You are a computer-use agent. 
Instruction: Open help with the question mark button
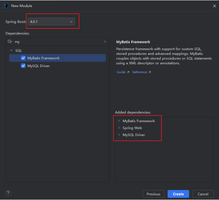[x=8, y=193]
